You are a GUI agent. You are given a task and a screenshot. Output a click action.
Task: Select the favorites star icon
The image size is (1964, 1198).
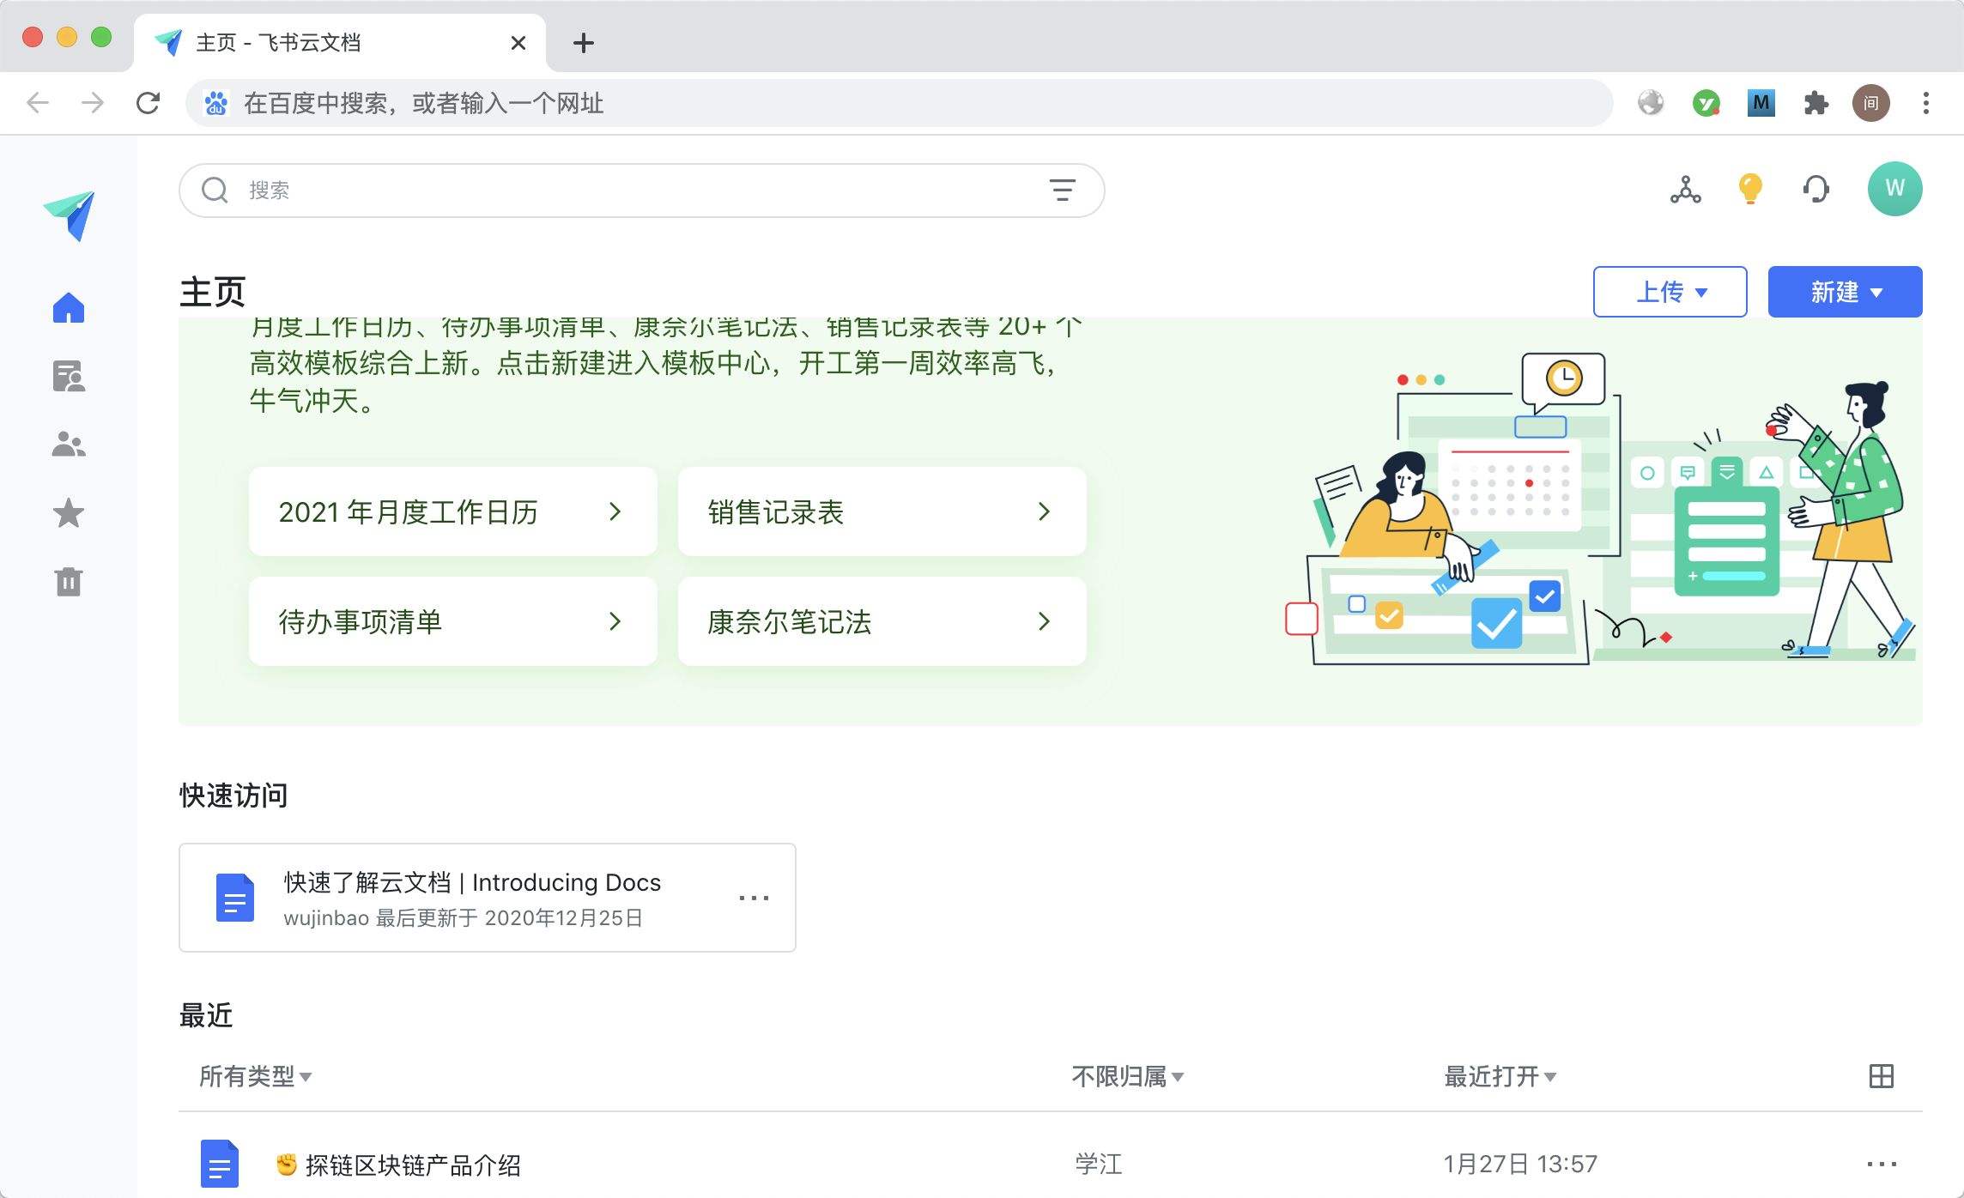(69, 512)
